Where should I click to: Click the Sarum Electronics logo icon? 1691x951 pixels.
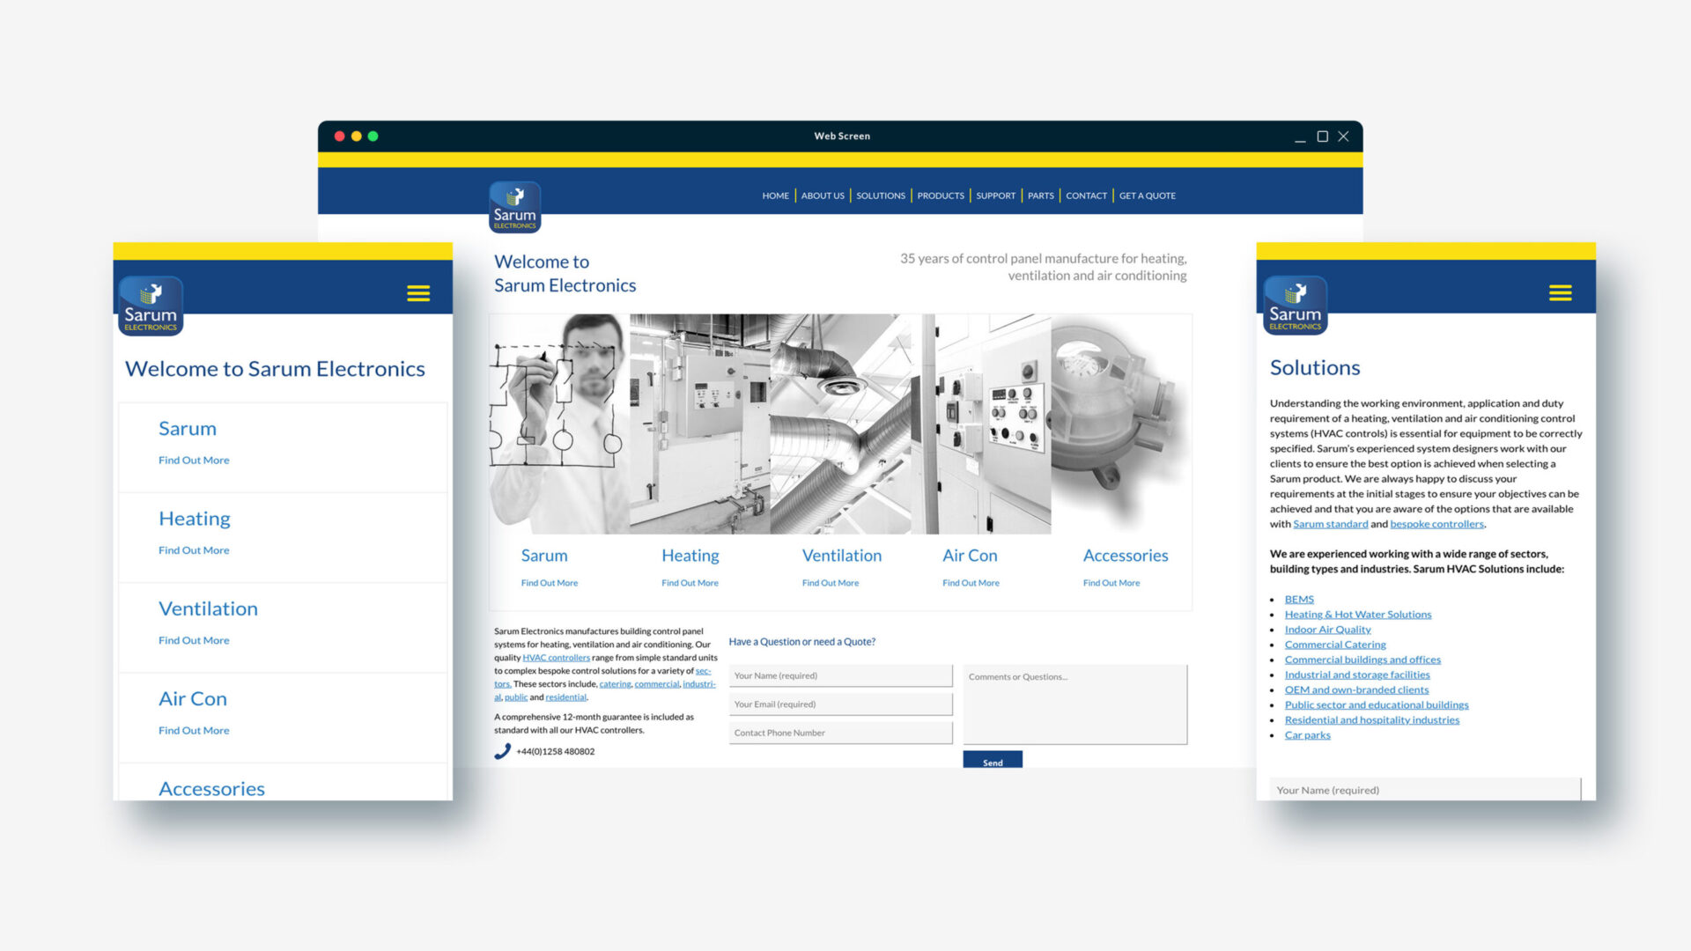513,205
